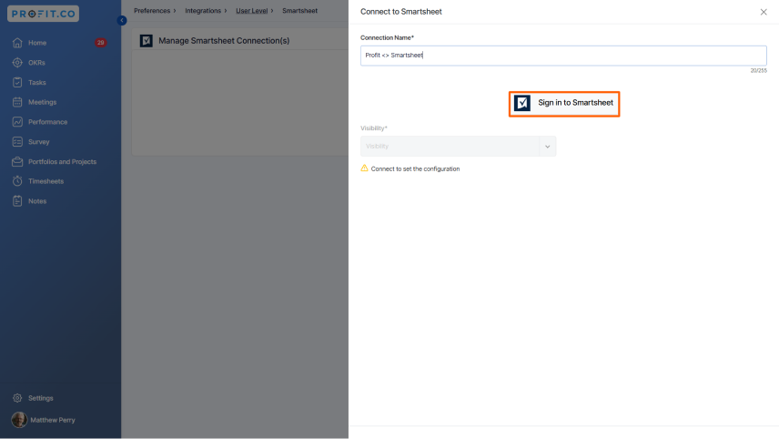The width and height of the screenshot is (779, 439).
Task: Expand the chevron after Preferences breadcrumb
Action: coord(175,10)
